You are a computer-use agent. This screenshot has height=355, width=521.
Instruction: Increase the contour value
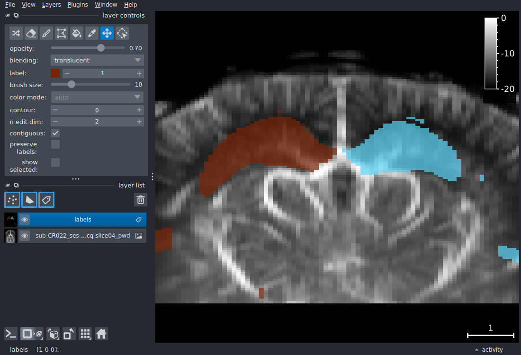139,110
